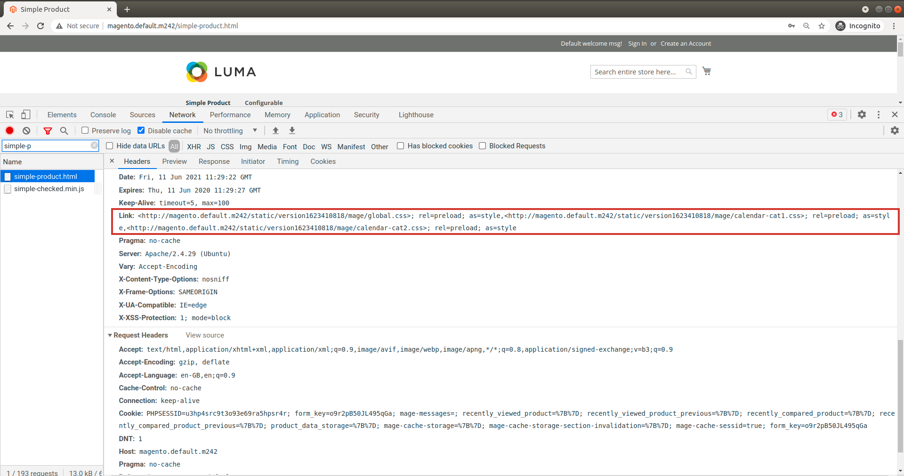904x476 pixels.
Task: Toggle the network filter funnel icon
Action: (48, 131)
